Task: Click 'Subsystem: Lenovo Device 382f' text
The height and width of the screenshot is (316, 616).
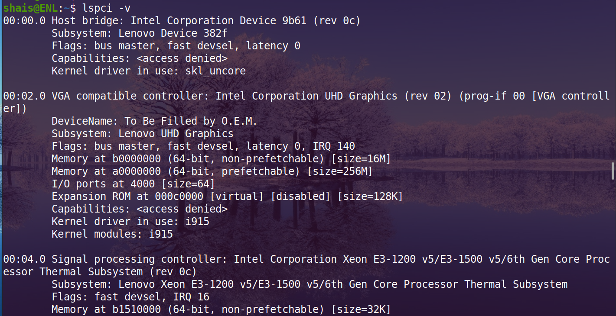Action: 140,33
